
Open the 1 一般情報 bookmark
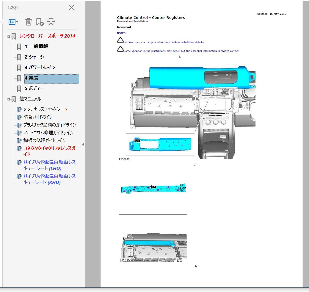click(x=37, y=46)
